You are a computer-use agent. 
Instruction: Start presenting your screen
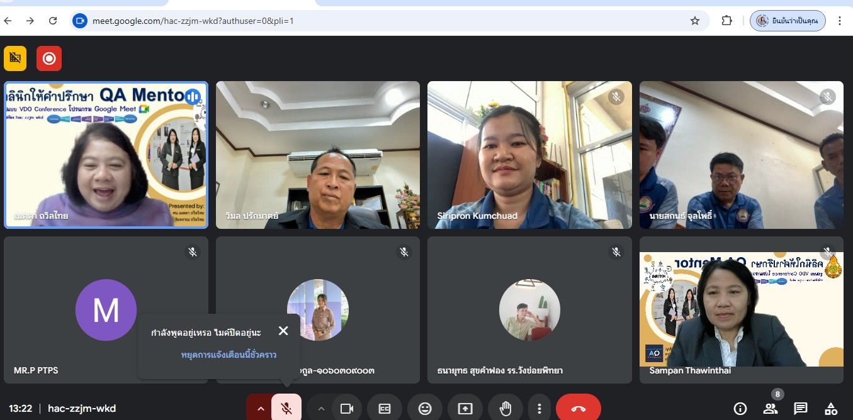[465, 409]
